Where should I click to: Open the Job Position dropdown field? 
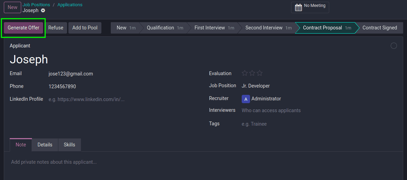click(x=319, y=86)
